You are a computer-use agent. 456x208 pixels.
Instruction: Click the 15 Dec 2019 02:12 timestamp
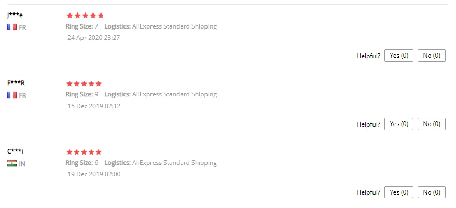point(94,106)
